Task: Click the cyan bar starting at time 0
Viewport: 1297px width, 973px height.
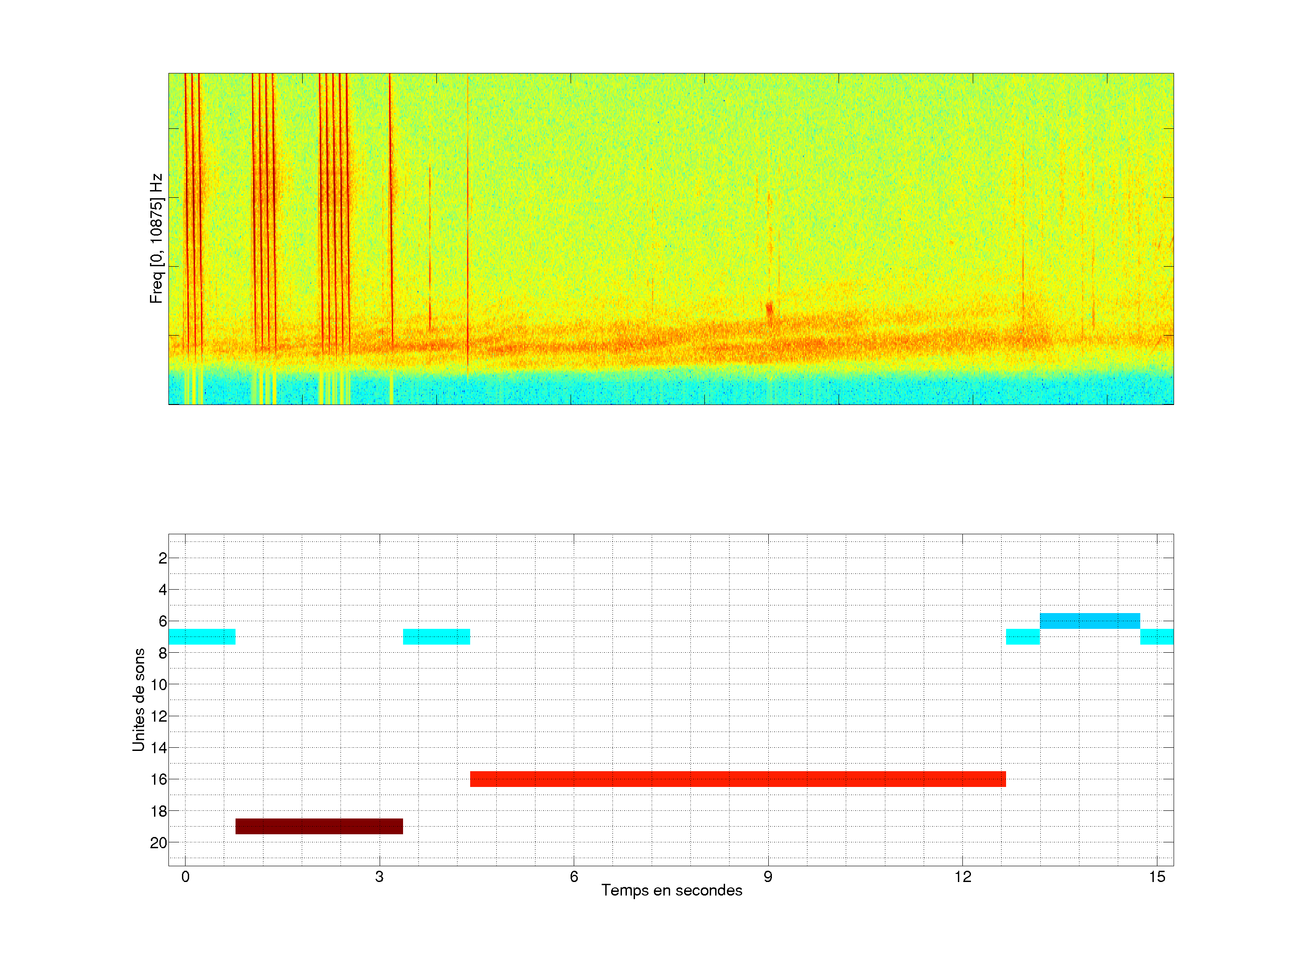Action: (202, 637)
